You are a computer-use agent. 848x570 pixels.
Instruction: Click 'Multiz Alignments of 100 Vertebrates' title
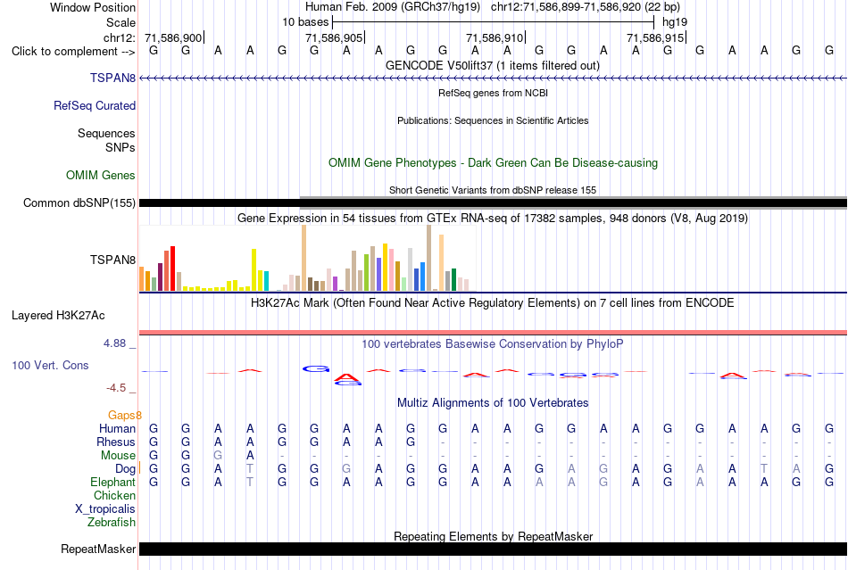pos(493,402)
